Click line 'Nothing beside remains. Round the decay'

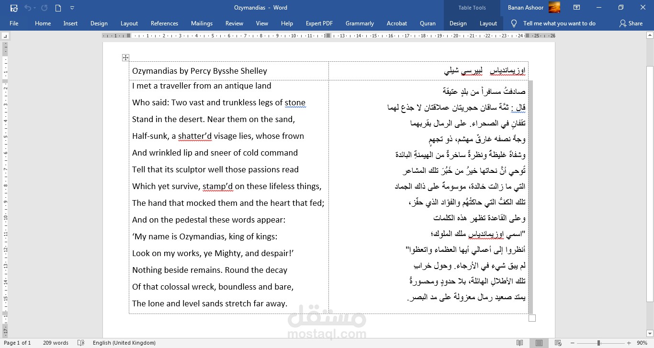(210, 270)
